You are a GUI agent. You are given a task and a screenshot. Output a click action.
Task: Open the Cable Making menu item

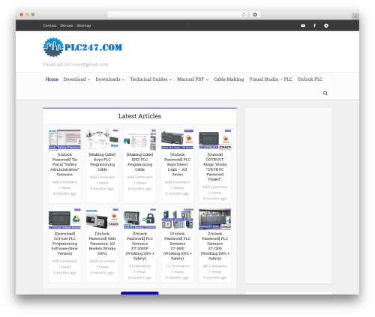tap(229, 79)
